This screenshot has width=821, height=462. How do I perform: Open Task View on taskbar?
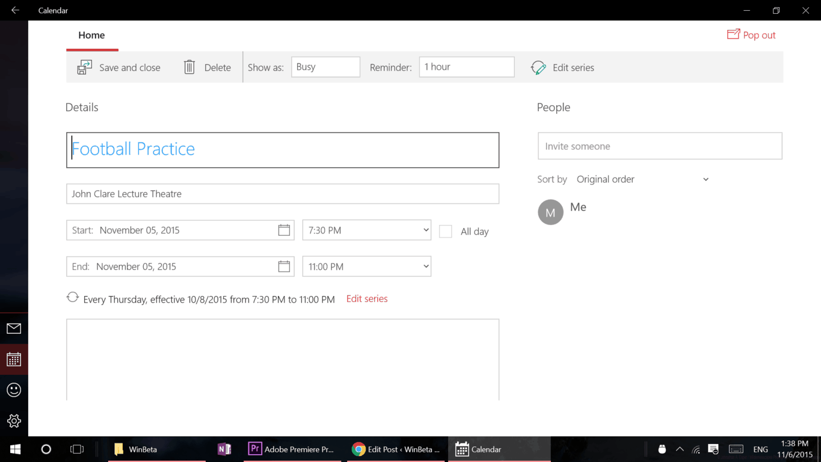pos(77,449)
